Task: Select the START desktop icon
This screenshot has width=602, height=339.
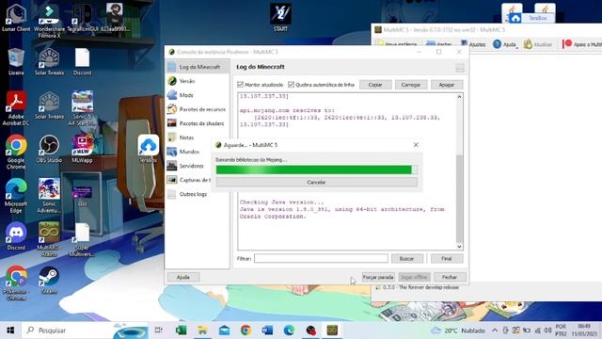Action: click(x=280, y=18)
